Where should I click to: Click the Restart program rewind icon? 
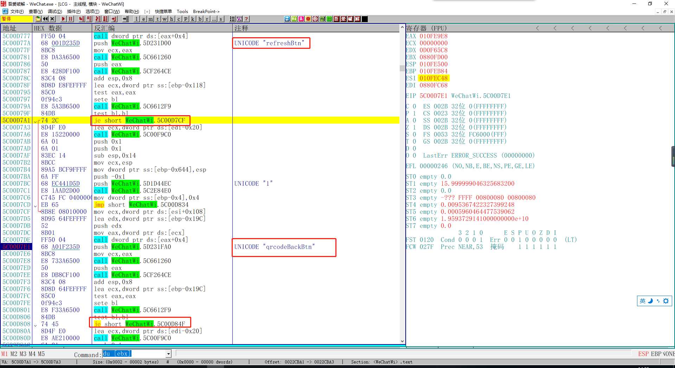(45, 19)
